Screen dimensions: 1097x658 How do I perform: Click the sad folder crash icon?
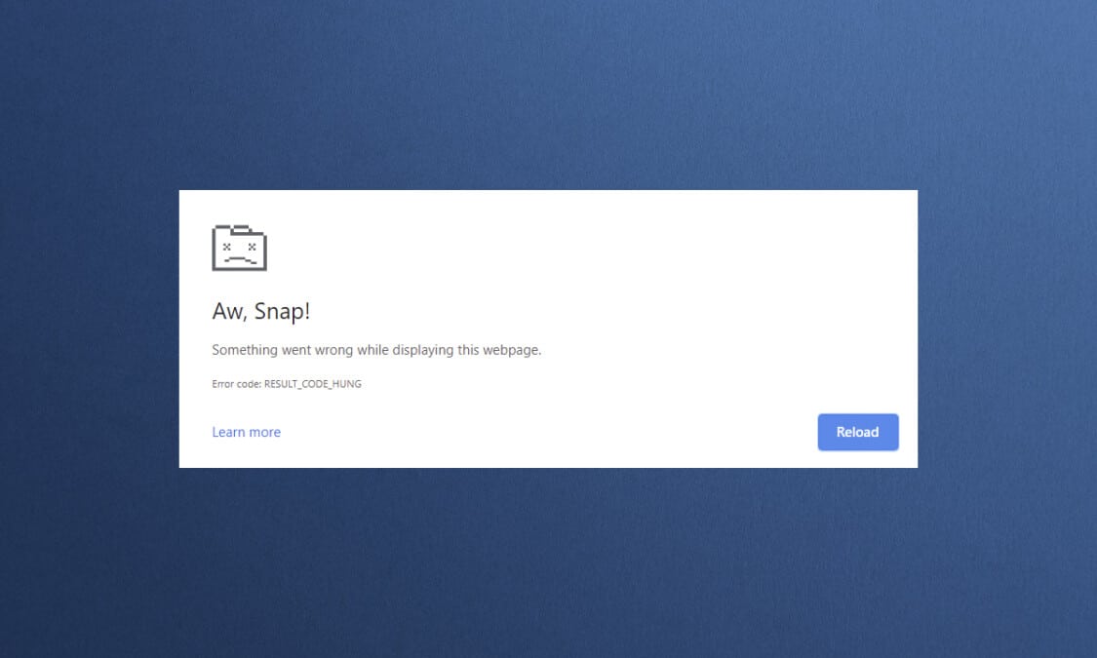click(x=239, y=248)
